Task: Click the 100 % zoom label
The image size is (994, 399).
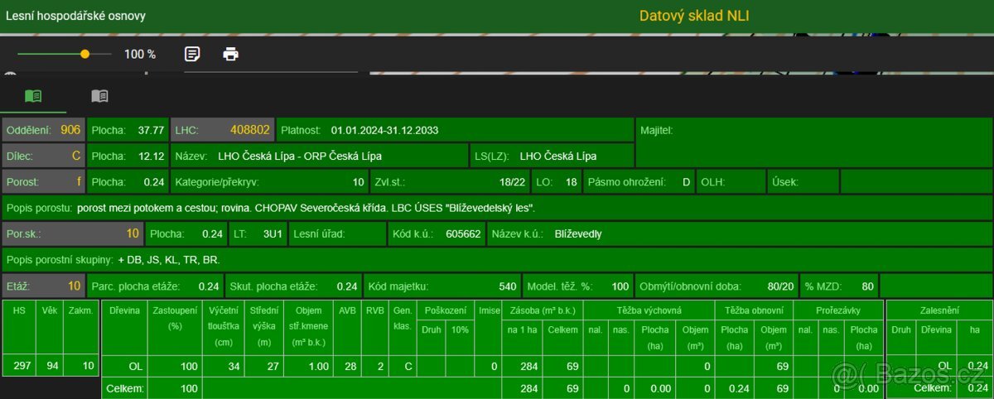Action: (140, 54)
